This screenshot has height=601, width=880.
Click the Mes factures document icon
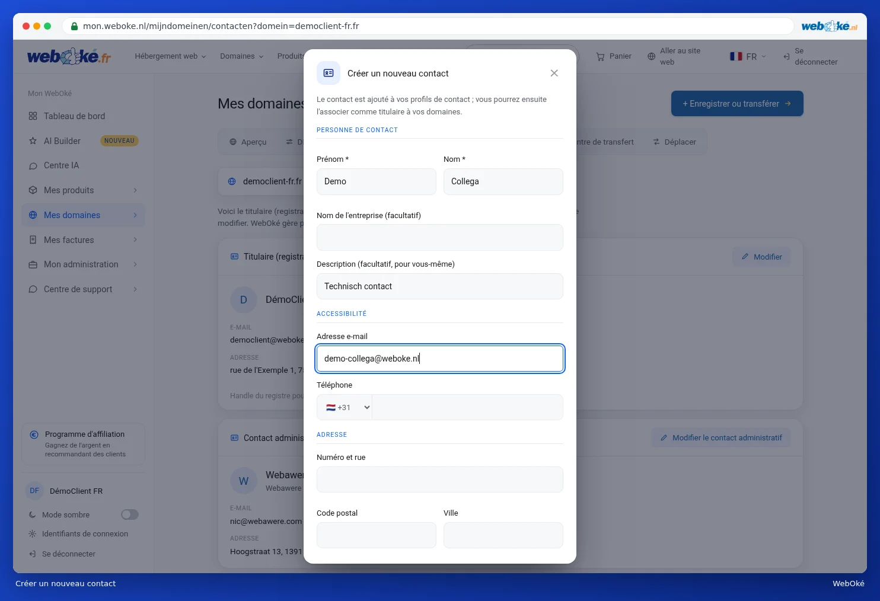tap(33, 240)
